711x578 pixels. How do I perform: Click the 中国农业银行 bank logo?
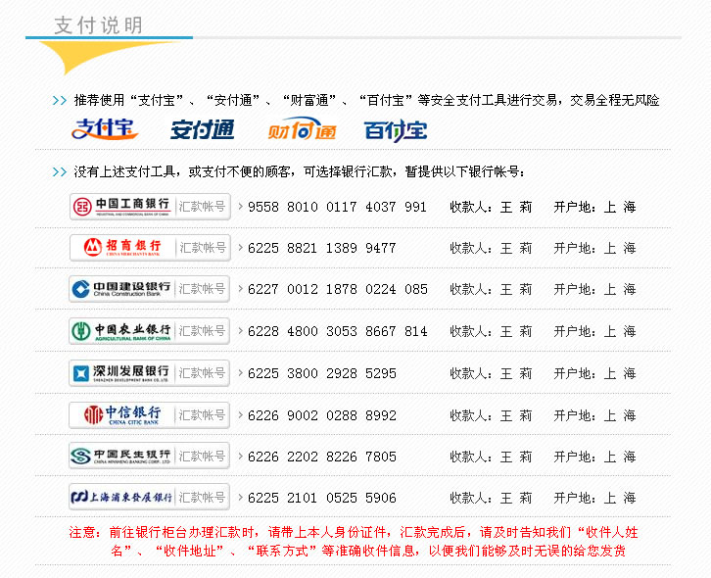tap(121, 331)
